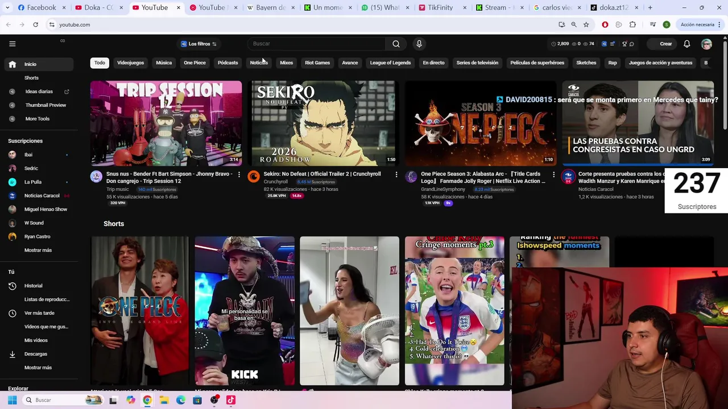Select the Riot Games filter chip

(317, 62)
